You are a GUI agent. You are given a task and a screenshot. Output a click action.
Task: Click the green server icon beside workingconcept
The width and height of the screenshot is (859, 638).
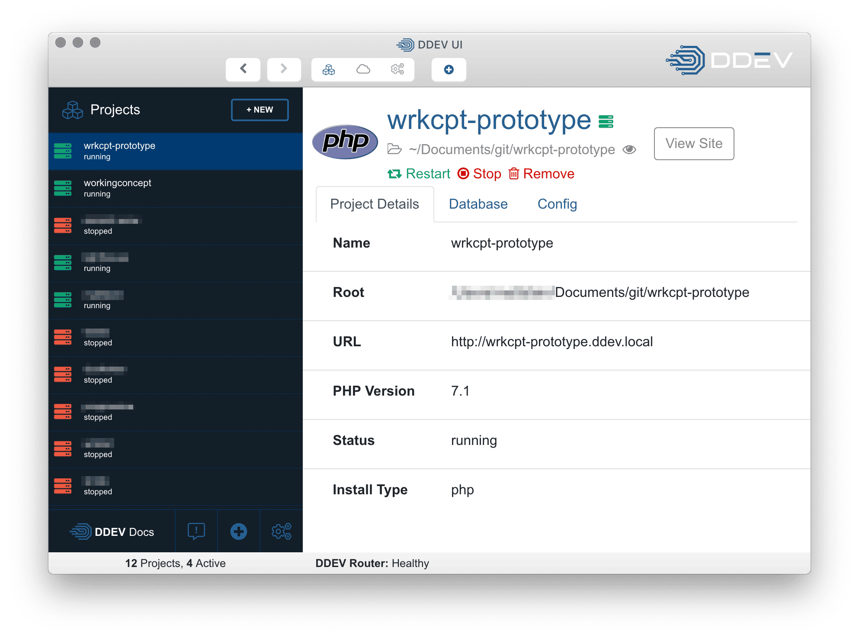tap(63, 188)
